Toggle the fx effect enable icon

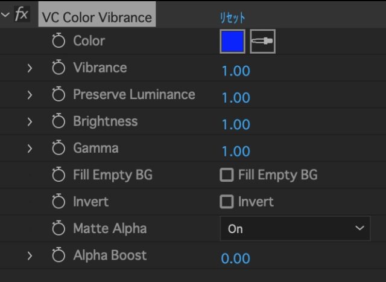[22, 15]
